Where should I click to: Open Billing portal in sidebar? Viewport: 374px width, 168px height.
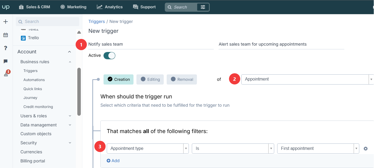pos(33,161)
